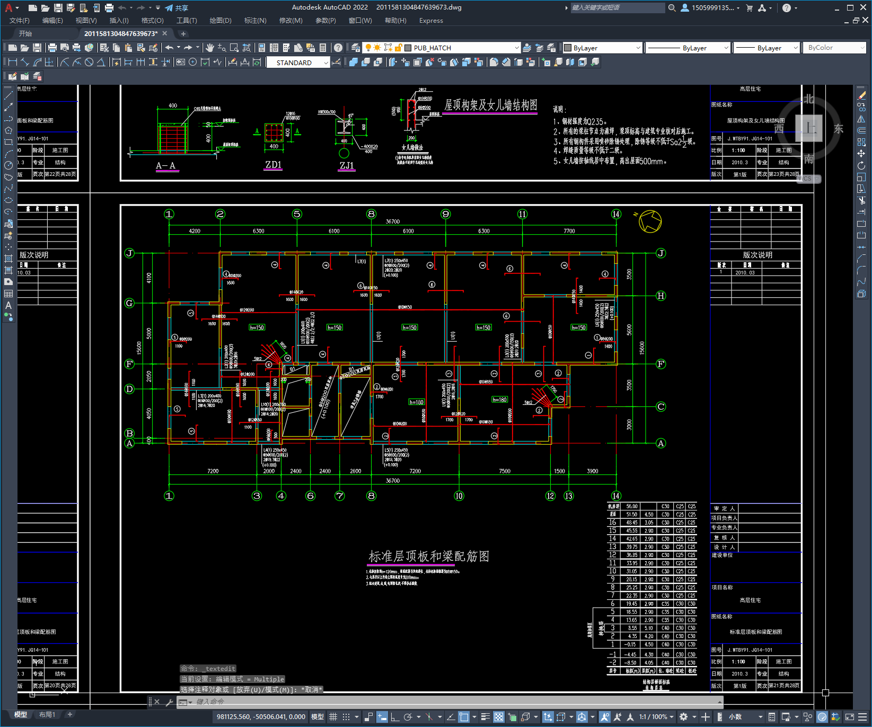This screenshot has width=872, height=727.
Task: Click the Zoom Window icon
Action: tap(234, 48)
